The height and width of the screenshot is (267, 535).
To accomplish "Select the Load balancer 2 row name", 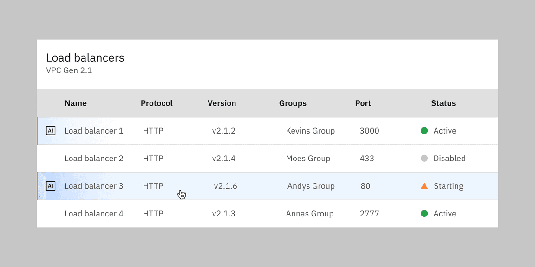I will tap(94, 159).
